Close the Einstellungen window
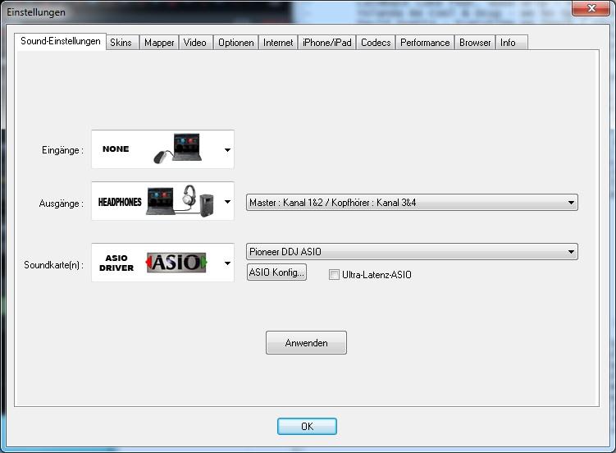 pos(591,8)
